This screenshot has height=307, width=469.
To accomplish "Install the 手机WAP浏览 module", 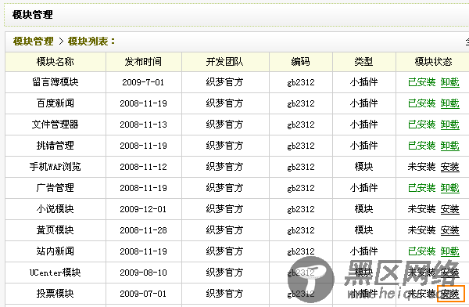I will [450, 167].
